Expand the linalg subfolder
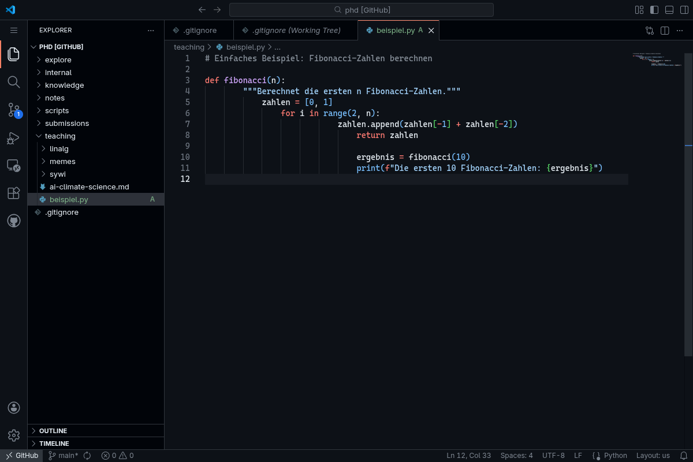 [96, 148]
